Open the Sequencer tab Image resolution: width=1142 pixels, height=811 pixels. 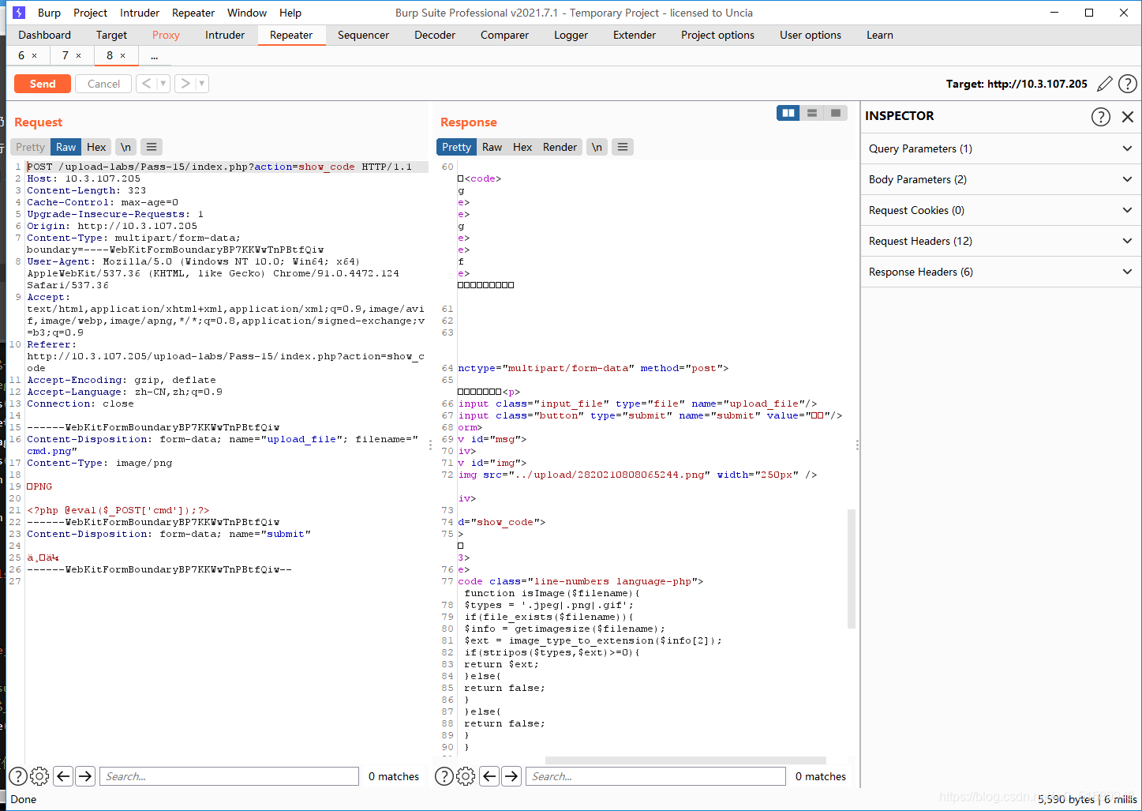(x=363, y=35)
